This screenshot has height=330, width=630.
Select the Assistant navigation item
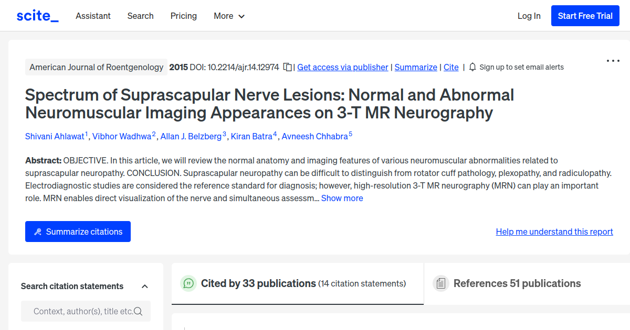coord(93,16)
